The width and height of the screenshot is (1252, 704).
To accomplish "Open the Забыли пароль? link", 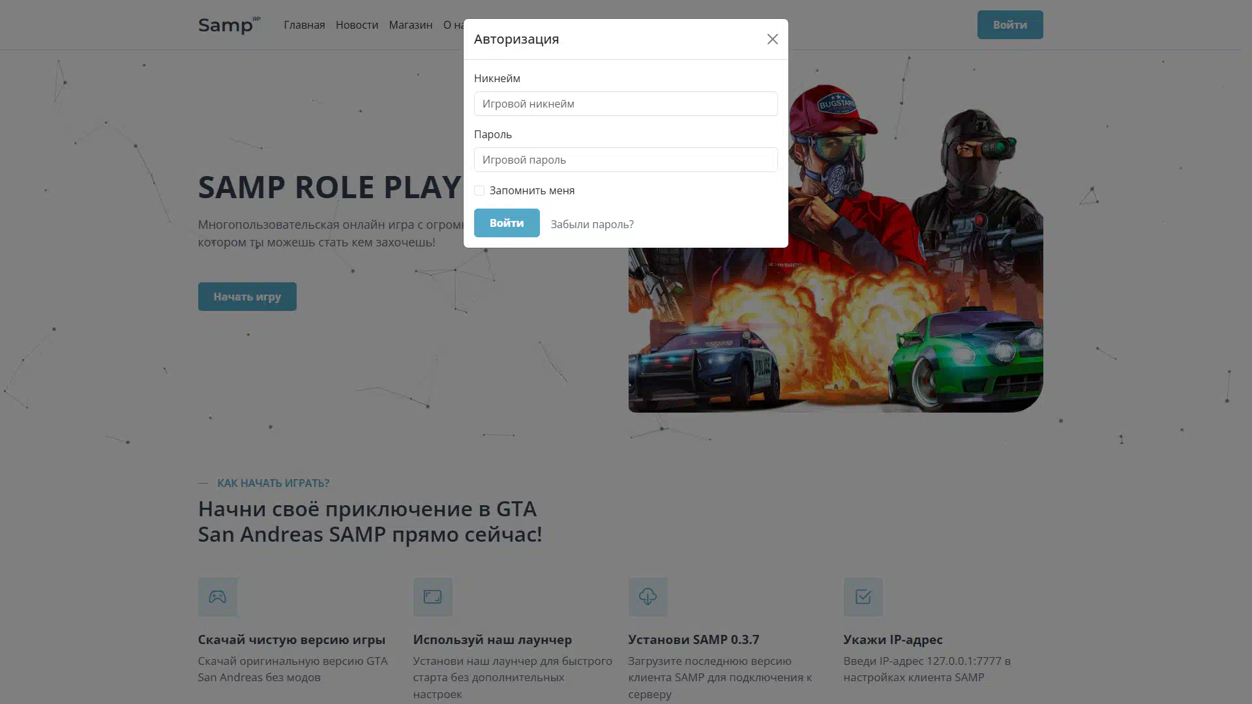I will 591,224.
